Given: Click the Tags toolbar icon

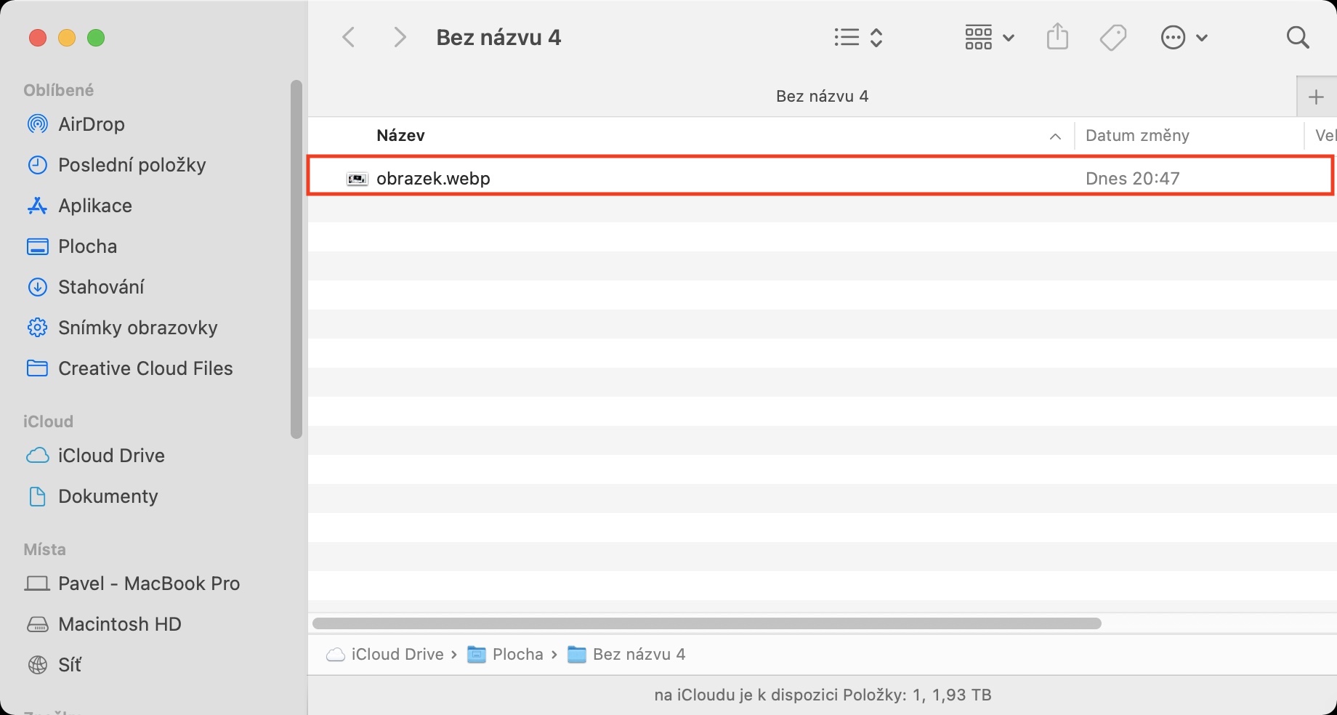Looking at the screenshot, I should point(1112,37).
